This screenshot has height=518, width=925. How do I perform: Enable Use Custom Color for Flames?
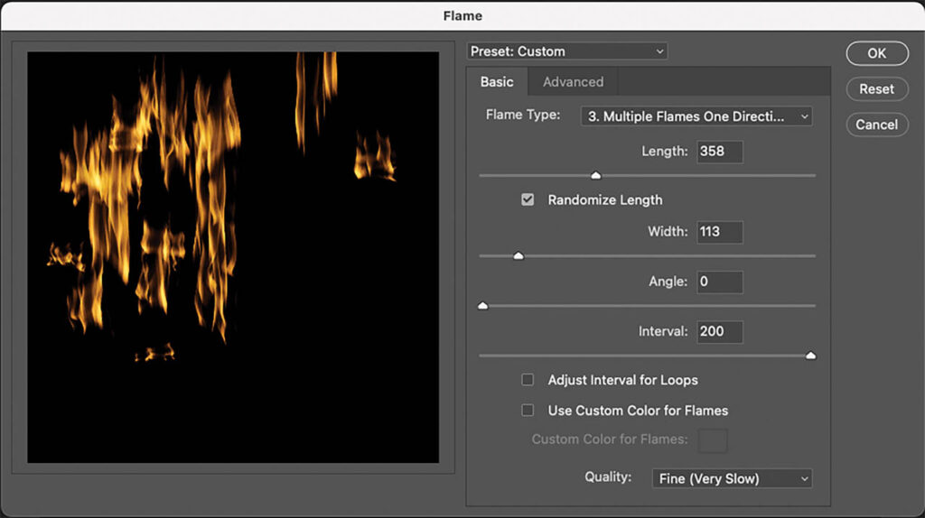click(x=528, y=410)
